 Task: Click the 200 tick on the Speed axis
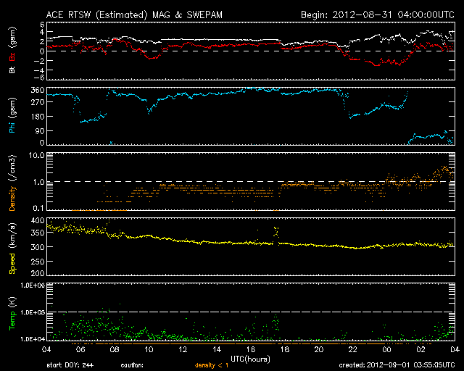[x=38, y=273]
